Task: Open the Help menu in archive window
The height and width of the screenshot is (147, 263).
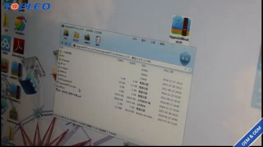Action: 162,44
